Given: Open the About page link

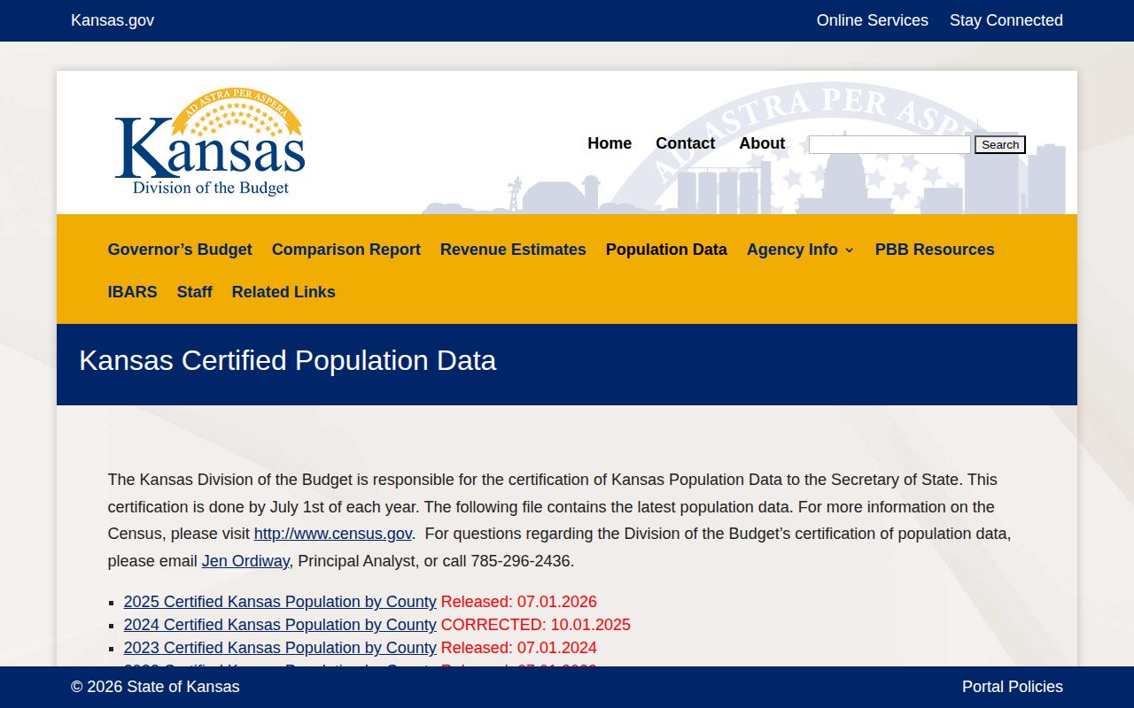Looking at the screenshot, I should [762, 143].
